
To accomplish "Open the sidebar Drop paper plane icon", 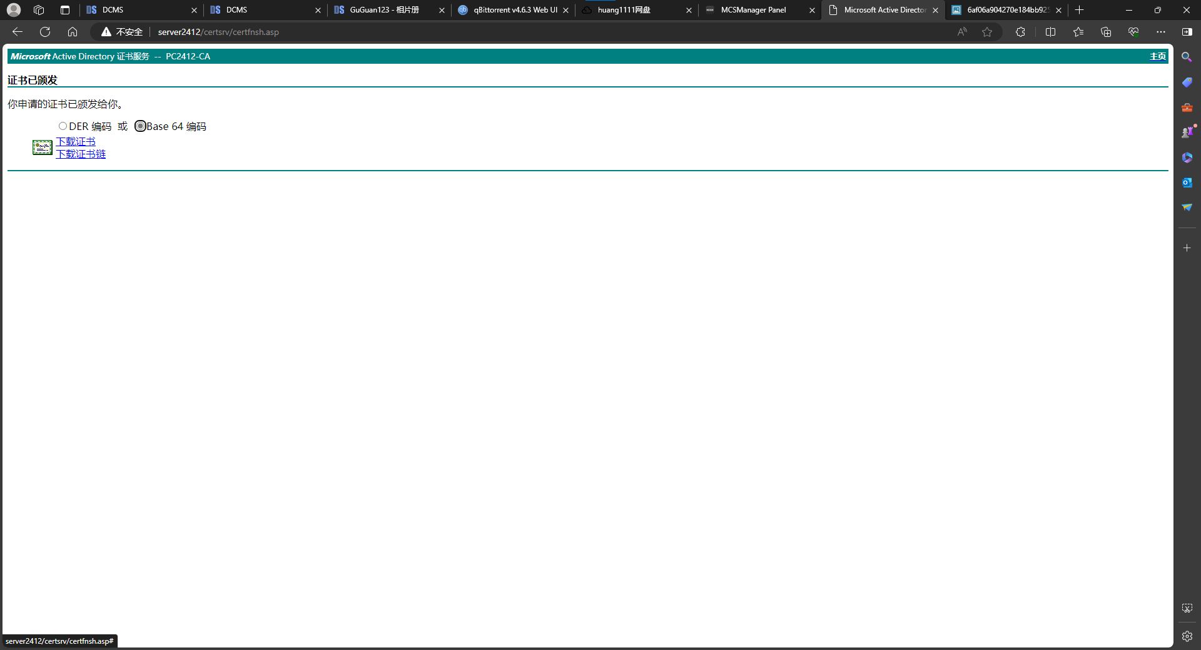I will click(x=1187, y=207).
